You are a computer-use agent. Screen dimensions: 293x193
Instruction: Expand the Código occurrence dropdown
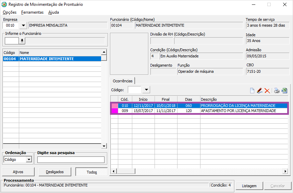146,90
